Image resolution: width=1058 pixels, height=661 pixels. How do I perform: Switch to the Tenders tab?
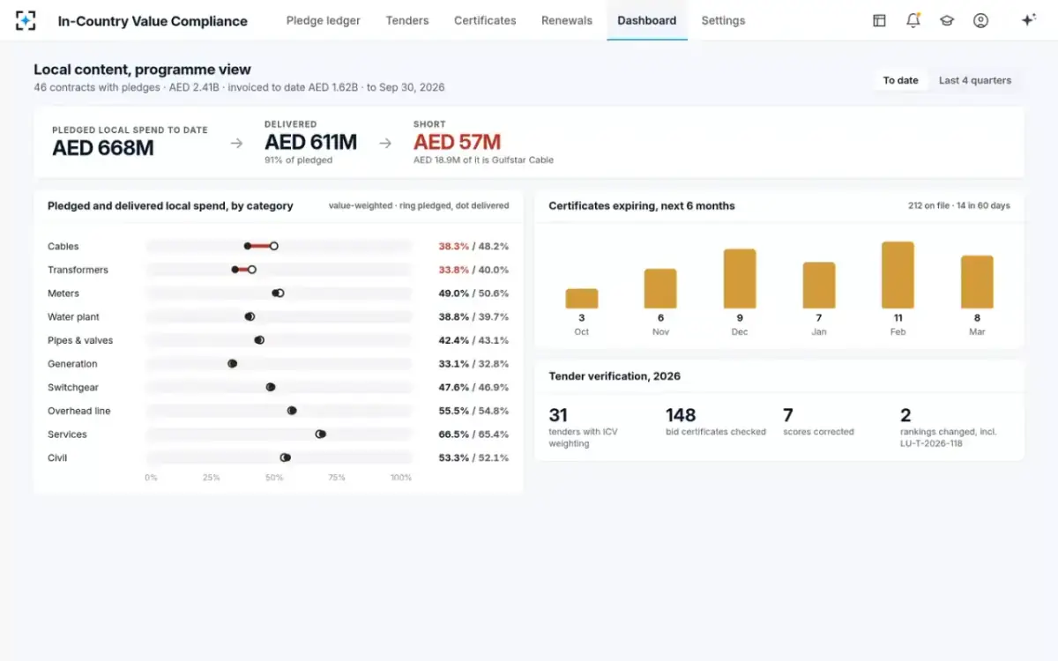pos(407,20)
